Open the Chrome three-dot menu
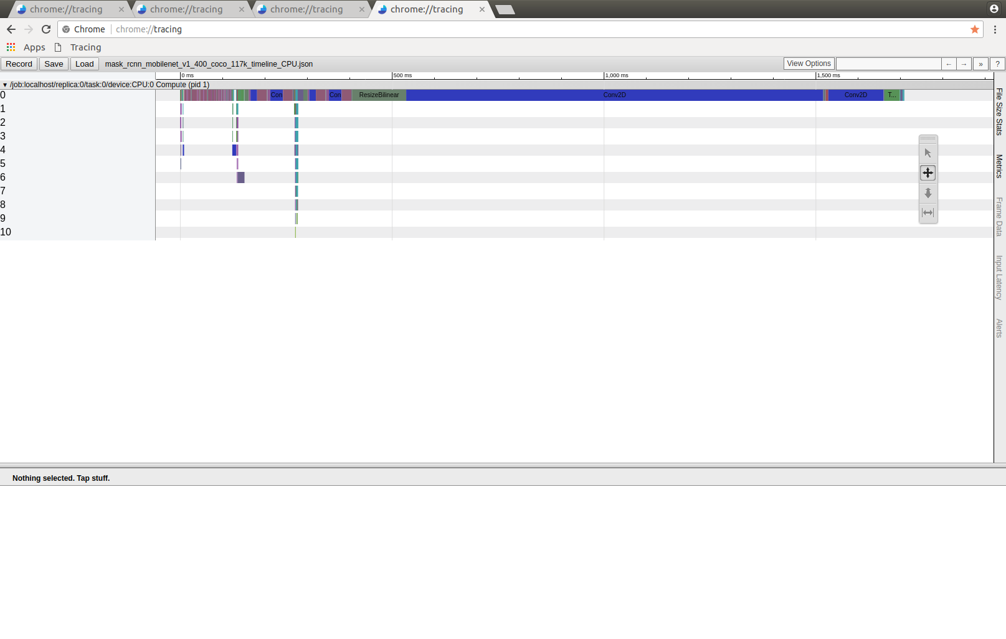This screenshot has width=1006, height=639. coord(995,29)
